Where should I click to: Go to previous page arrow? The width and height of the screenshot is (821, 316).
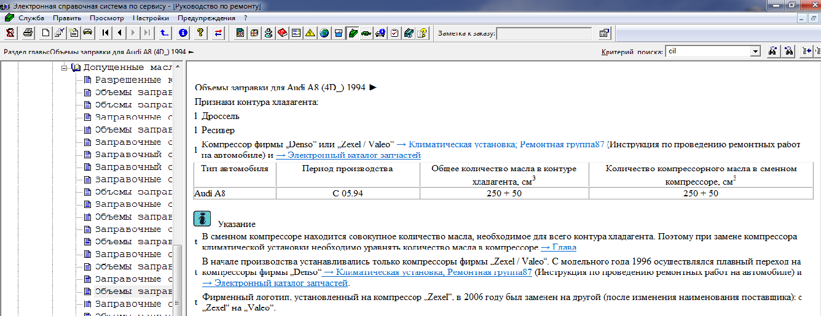119,33
